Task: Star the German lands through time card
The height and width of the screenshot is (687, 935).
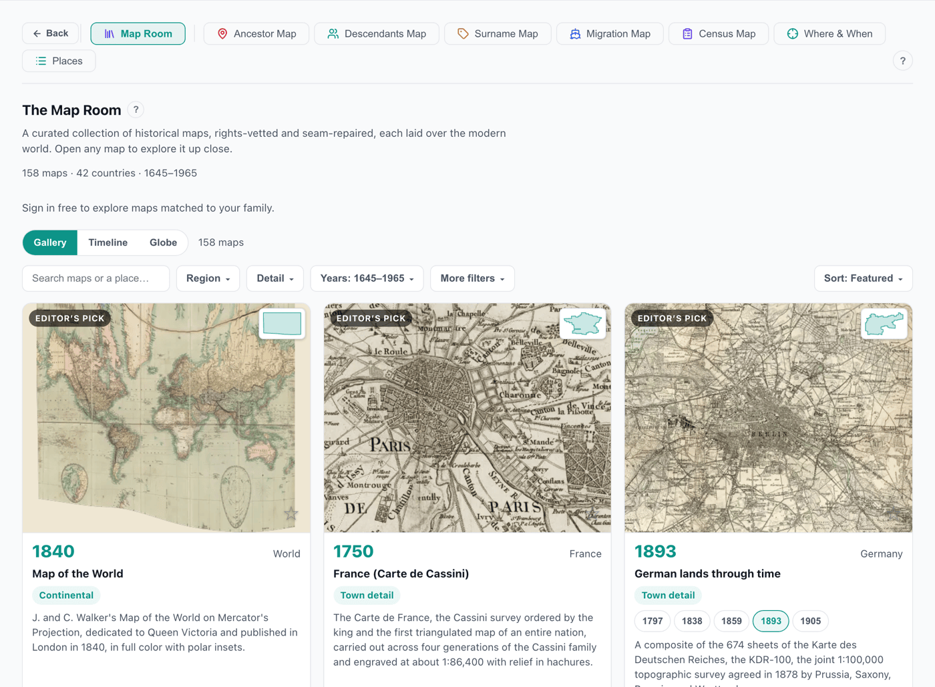Action: click(x=894, y=513)
